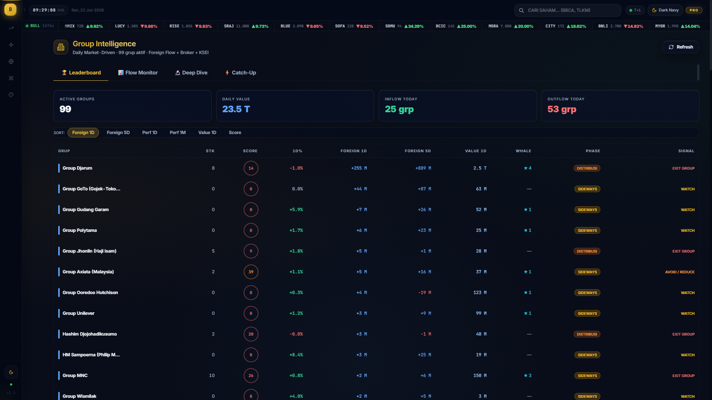Click whale star for Group Gudang Garam
The image size is (712, 400).
pyautogui.click(x=527, y=210)
